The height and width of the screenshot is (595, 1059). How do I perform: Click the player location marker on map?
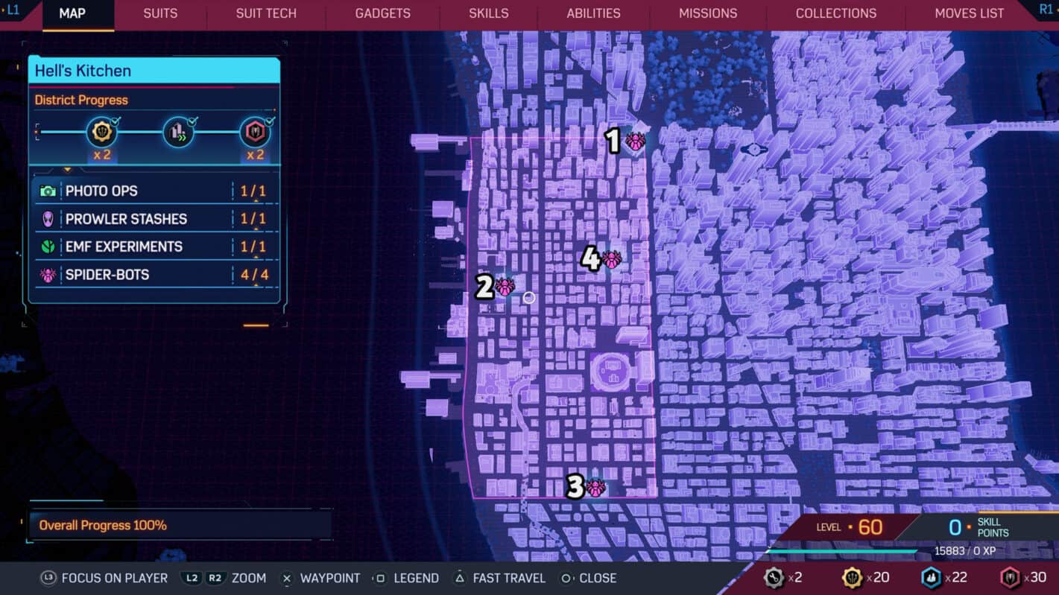tap(754, 150)
